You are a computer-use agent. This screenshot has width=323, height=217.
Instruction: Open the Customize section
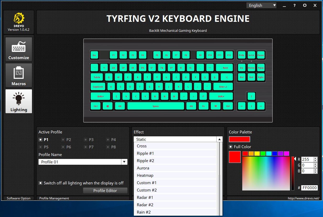(x=19, y=49)
